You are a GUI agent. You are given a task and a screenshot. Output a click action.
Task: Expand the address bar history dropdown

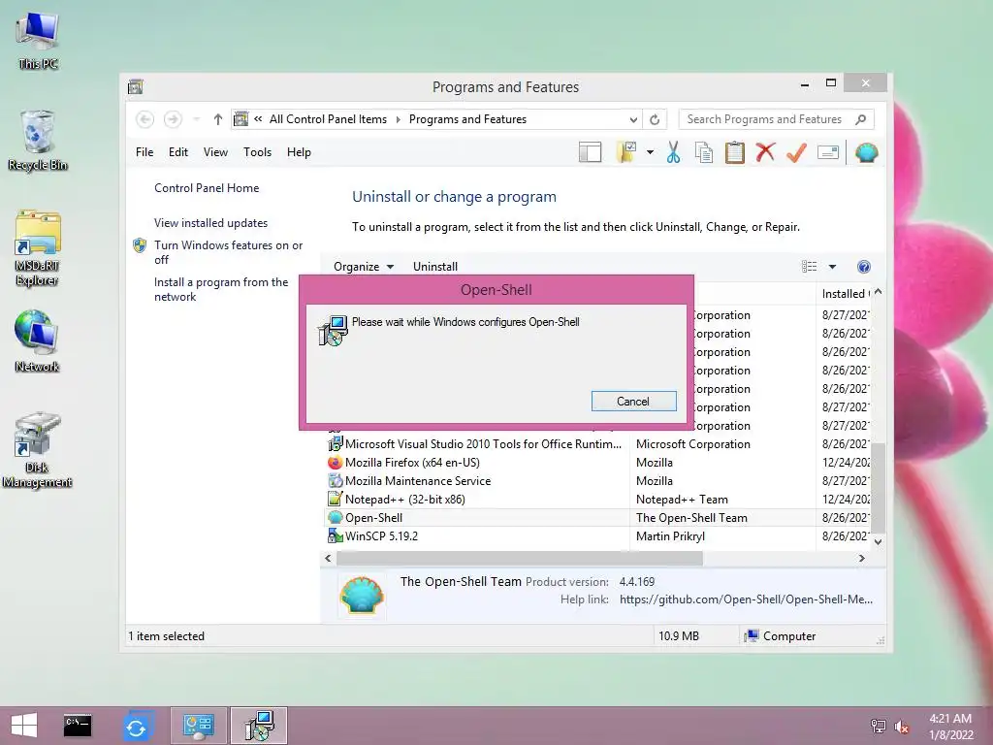click(632, 119)
